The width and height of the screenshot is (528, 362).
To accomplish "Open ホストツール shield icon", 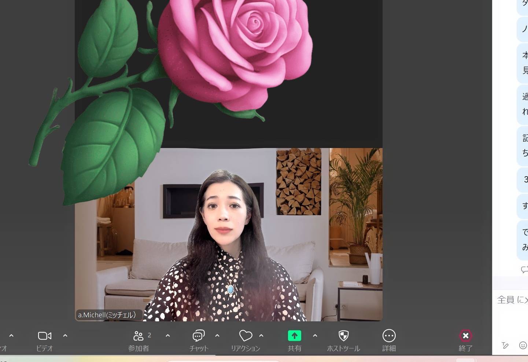I will coord(343,336).
